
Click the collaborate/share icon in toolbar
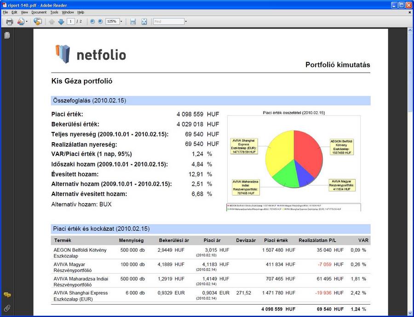pyautogui.click(x=37, y=22)
